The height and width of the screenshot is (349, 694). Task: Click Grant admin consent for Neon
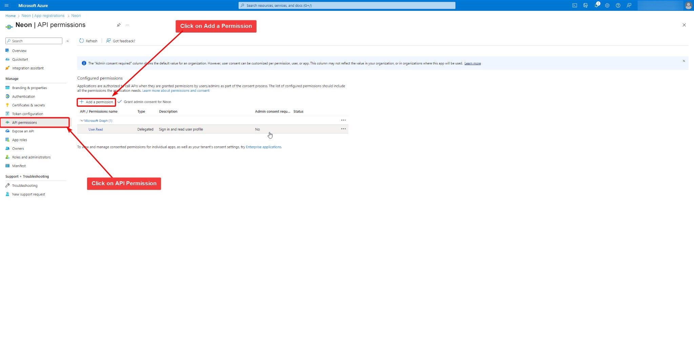147,102
